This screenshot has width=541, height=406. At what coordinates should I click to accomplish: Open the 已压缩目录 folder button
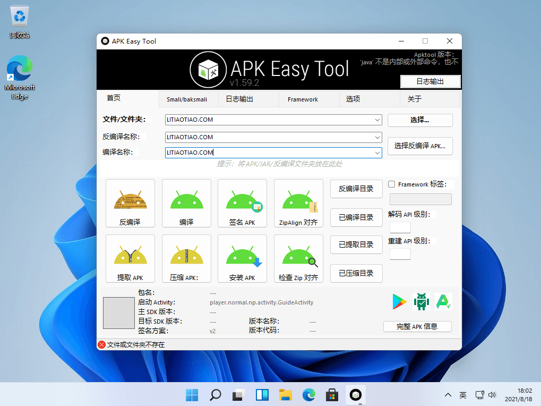click(x=356, y=274)
